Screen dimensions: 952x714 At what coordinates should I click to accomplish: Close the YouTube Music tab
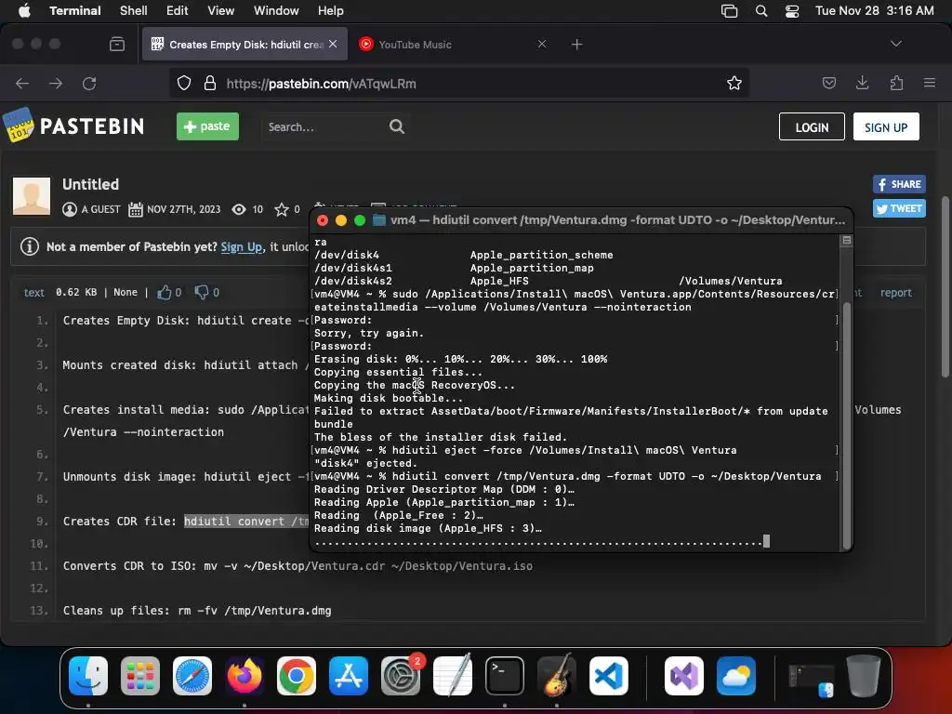coord(542,44)
